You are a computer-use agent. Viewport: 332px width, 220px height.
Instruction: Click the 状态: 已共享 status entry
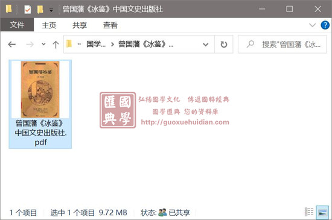(x=165, y=213)
